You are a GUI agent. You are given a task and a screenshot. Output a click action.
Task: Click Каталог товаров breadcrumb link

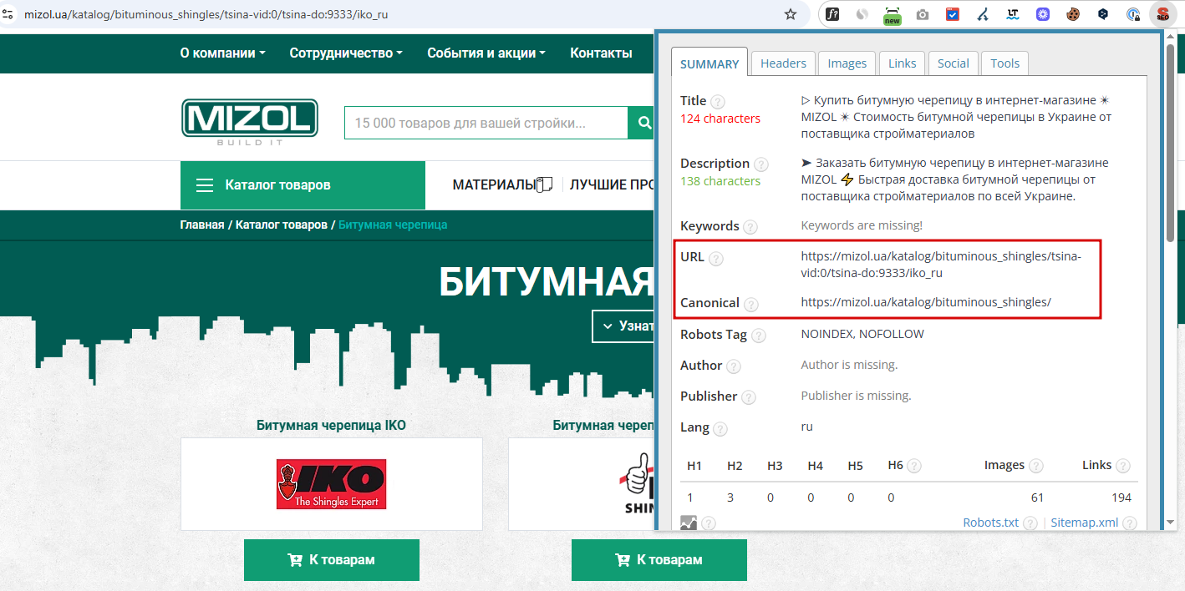[x=282, y=225]
